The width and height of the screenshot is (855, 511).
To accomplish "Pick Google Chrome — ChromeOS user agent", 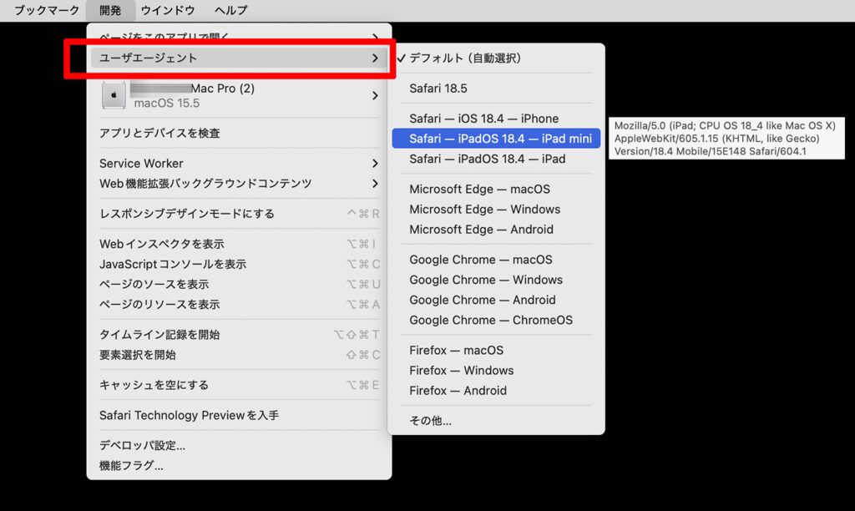I will pos(496,320).
